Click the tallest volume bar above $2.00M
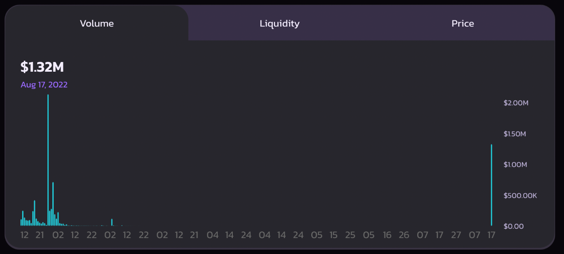Viewport: 564px width, 254px height. [48, 160]
